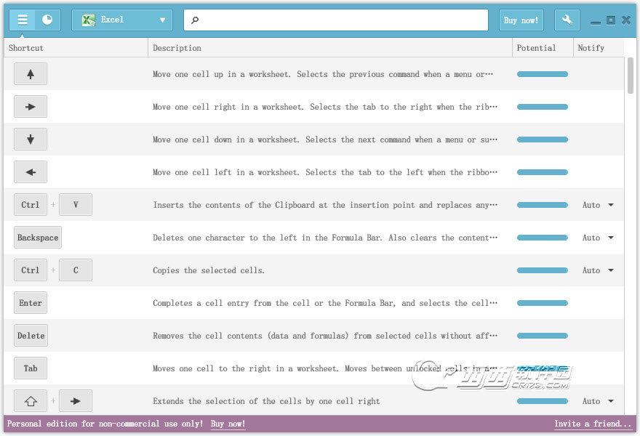Click the vertical scrollbar thumb
This screenshot has width=640, height=436.
[x=631, y=76]
